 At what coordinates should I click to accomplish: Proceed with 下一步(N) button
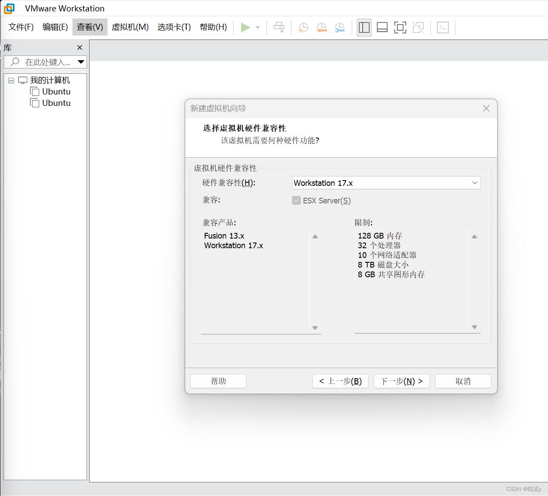tap(402, 381)
